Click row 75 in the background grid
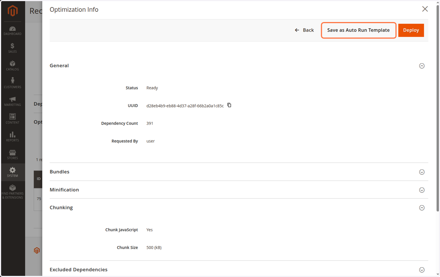The width and height of the screenshot is (440, 277). point(38,199)
